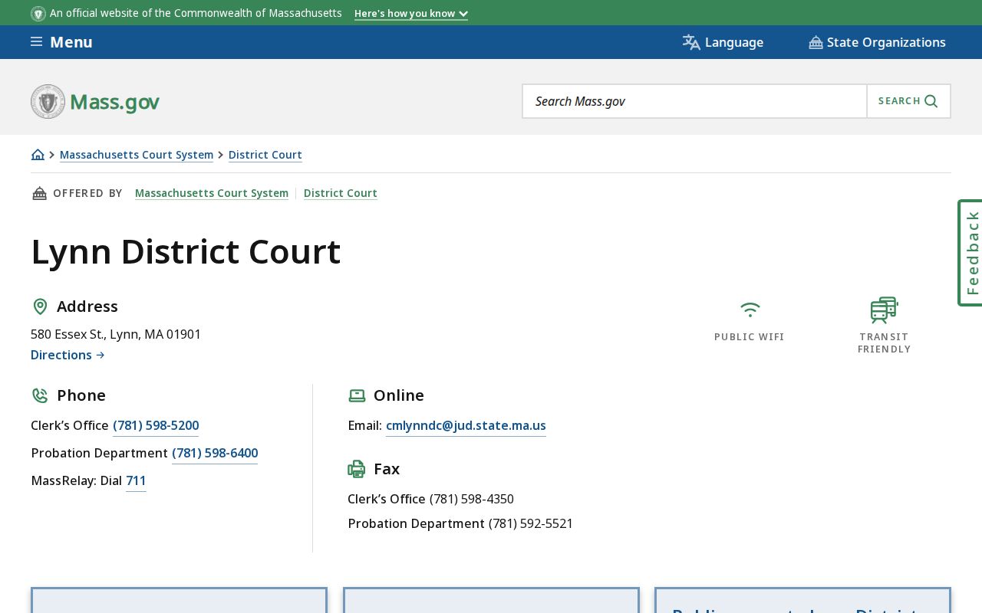Open the Language menu item

[723, 42]
